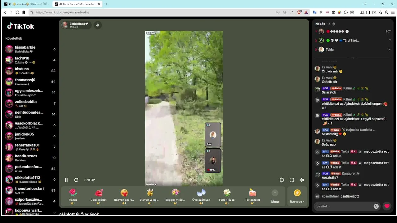This screenshot has height=223, width=397.
Task: Mute the live stream volume
Action: click(302, 180)
